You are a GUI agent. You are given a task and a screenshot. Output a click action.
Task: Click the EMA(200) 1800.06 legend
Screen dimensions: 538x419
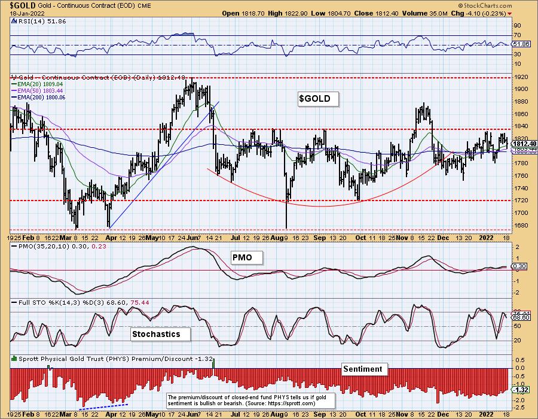38,98
